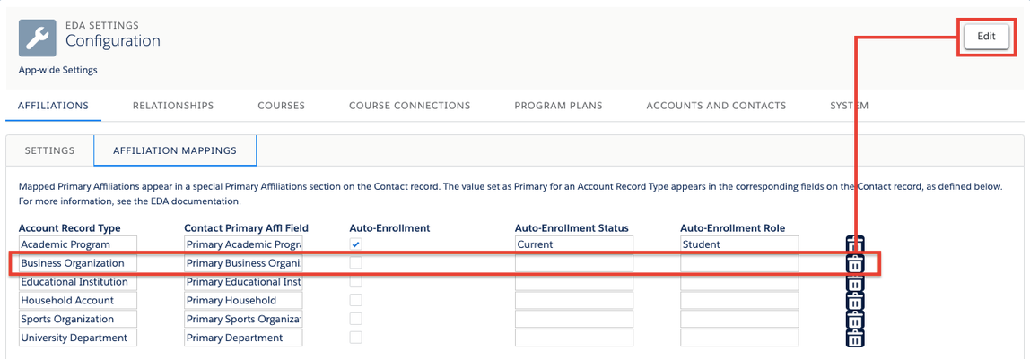Image resolution: width=1030 pixels, height=359 pixels.
Task: Delete the Academic Program mapping row
Action: click(855, 244)
